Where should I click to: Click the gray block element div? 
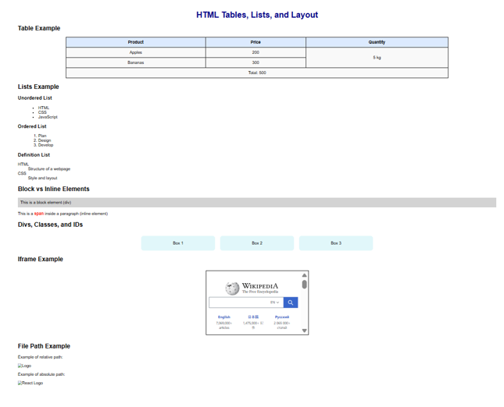pos(256,202)
